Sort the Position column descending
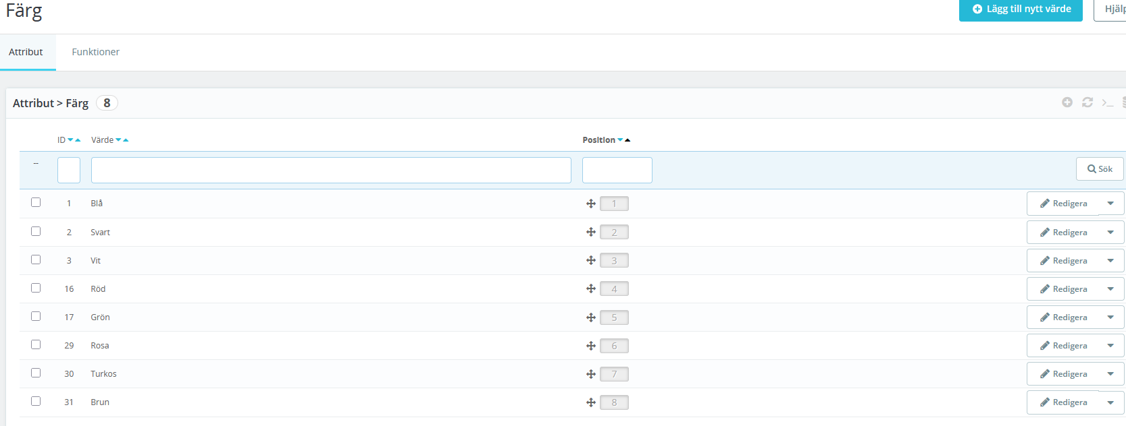 [620, 140]
